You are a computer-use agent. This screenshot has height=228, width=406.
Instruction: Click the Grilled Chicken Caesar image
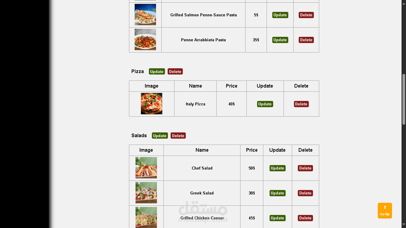click(146, 217)
